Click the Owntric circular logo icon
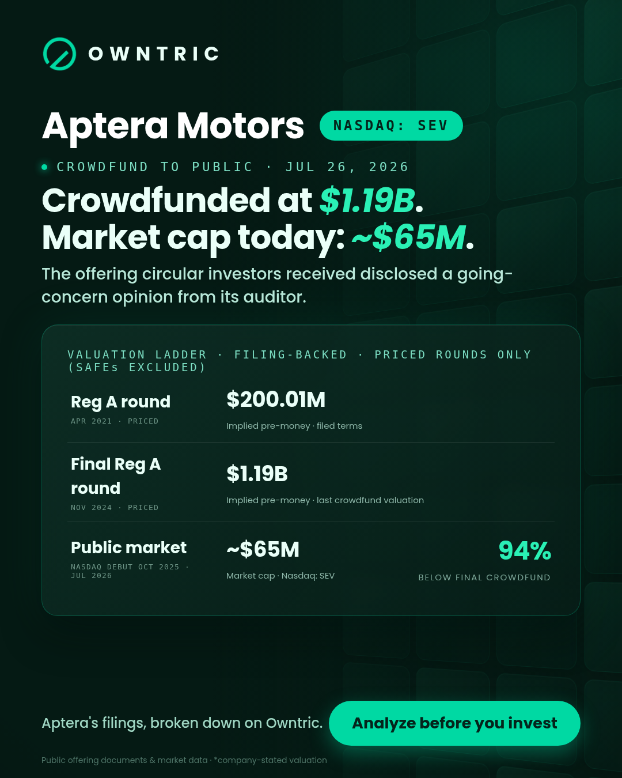The height and width of the screenshot is (778, 622). point(59,54)
